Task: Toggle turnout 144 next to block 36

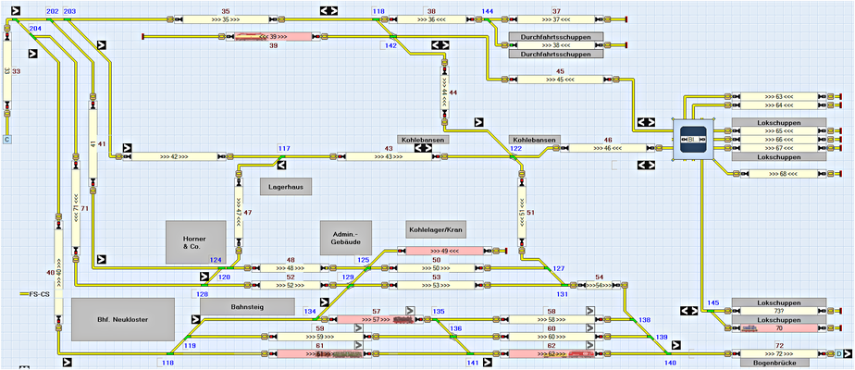Action: 488,19
